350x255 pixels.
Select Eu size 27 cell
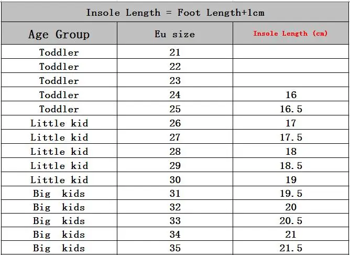pos(175,136)
